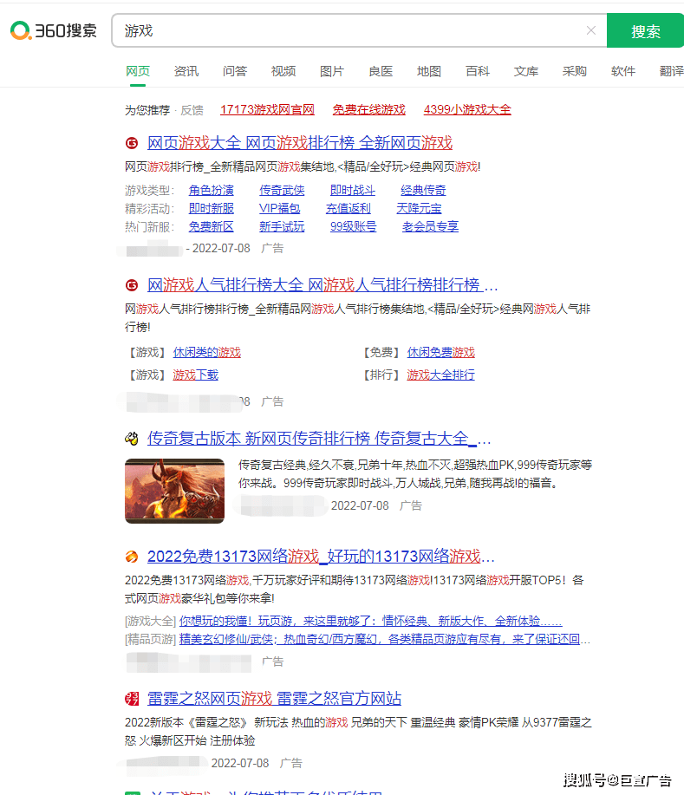Click the 广告 label under 雷霆之怒 result
This screenshot has height=795, width=684.
[291, 763]
